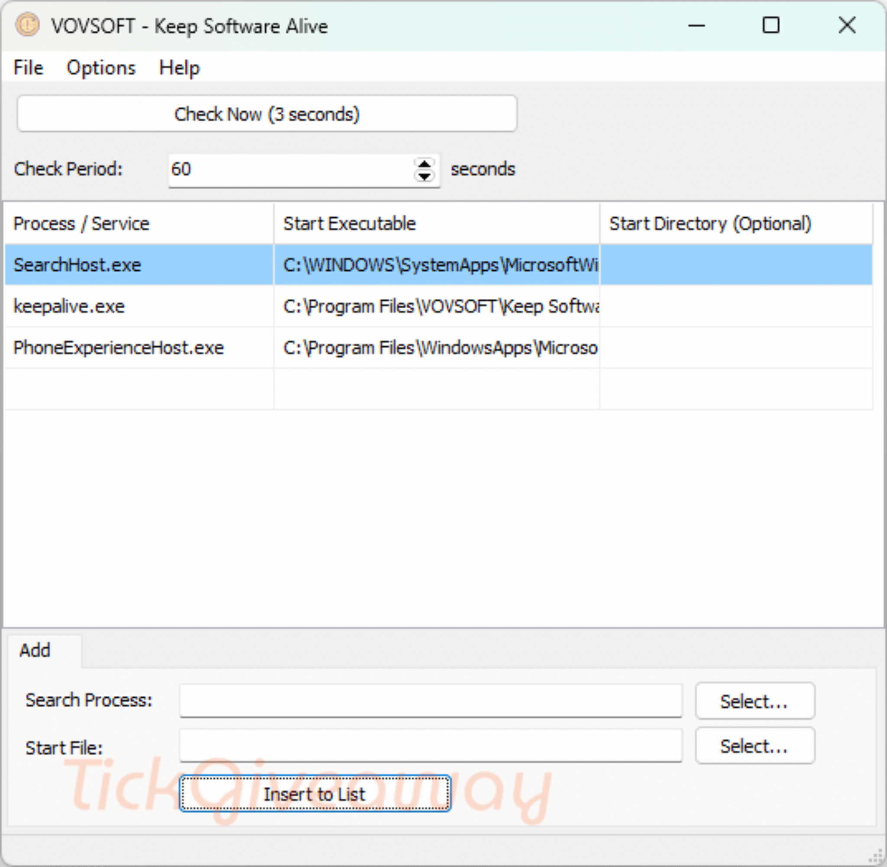Decrease Check Period with the down arrow
Viewport: 887px width, 867px height.
click(x=424, y=176)
